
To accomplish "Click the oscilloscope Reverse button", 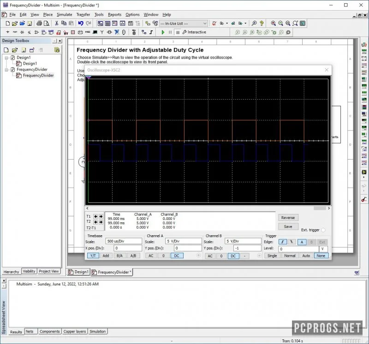I will coord(288,218).
